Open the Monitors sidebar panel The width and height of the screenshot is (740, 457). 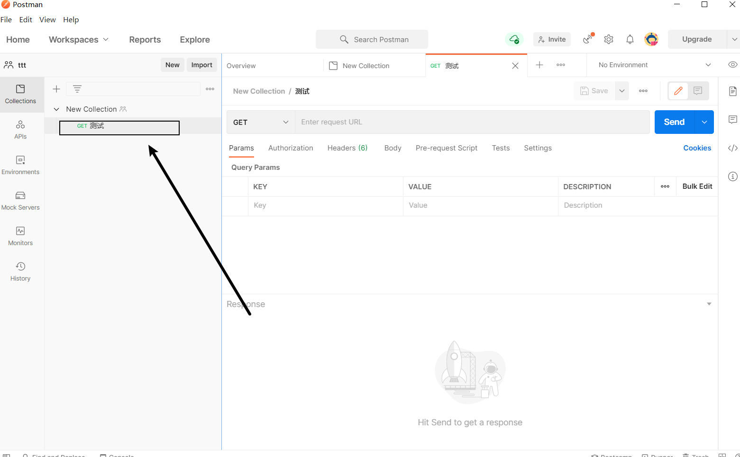pos(20,237)
